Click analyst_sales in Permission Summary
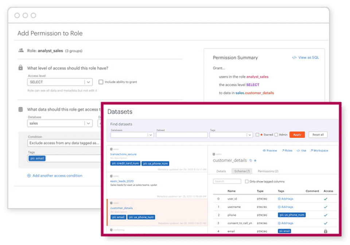 click(257, 77)
